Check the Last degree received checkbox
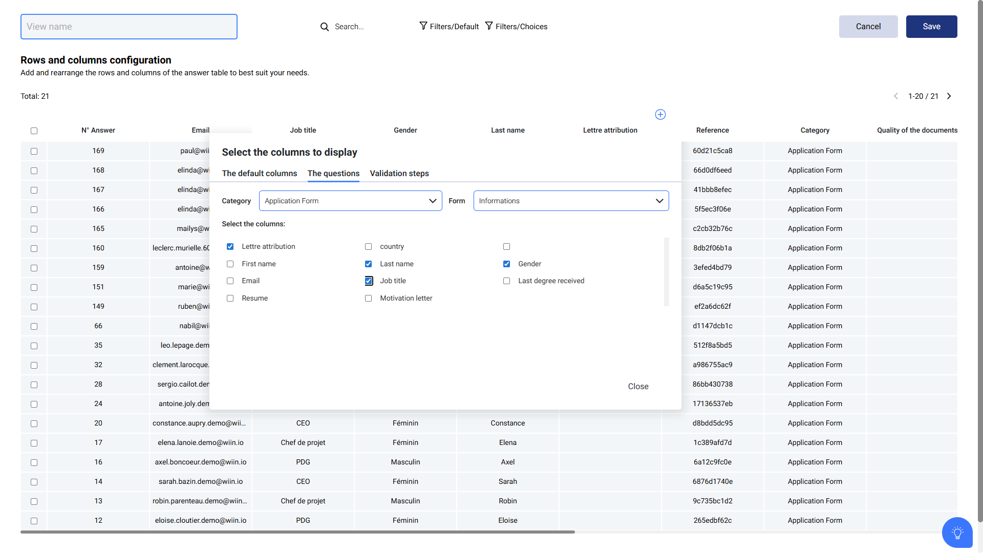 point(507,281)
